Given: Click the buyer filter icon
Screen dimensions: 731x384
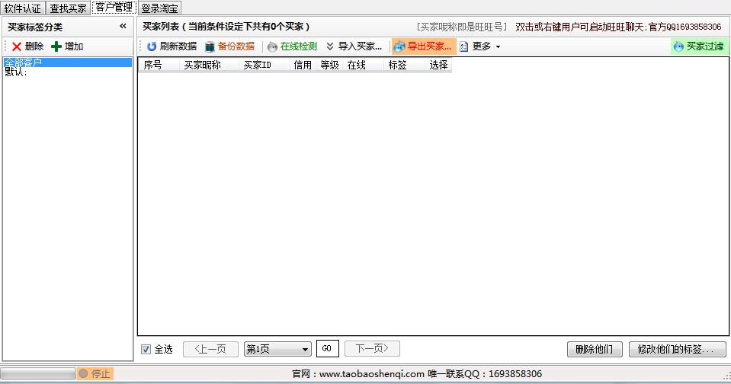Looking at the screenshot, I should pos(678,46).
